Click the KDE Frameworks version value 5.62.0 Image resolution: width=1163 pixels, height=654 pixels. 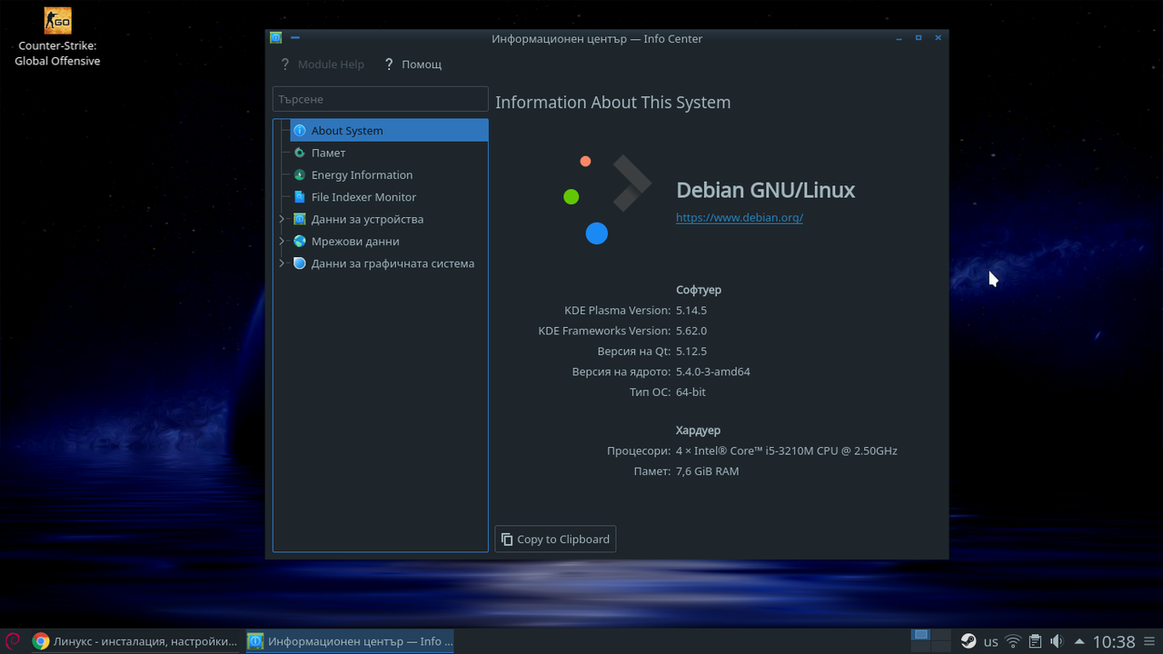[691, 332]
